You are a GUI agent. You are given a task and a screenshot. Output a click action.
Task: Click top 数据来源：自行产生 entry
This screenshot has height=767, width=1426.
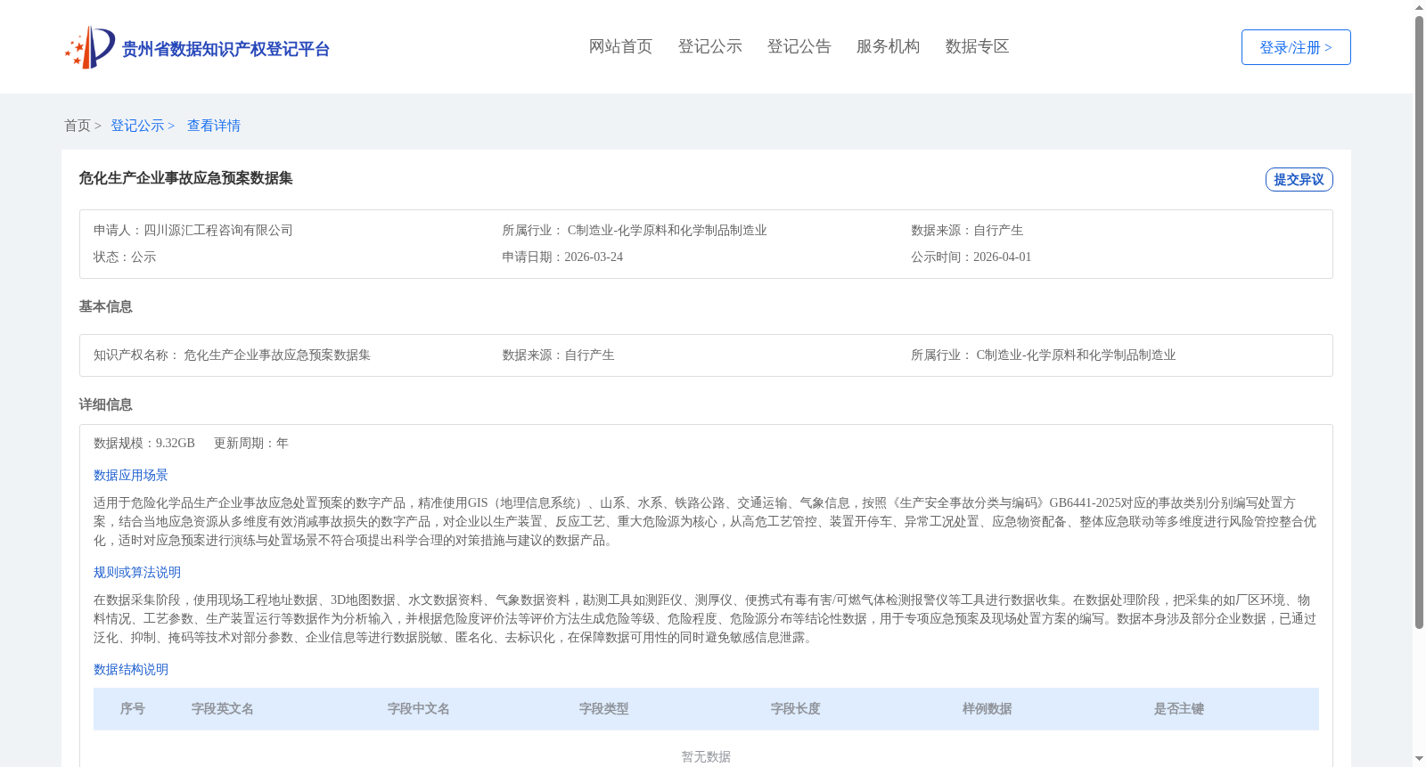(x=967, y=231)
